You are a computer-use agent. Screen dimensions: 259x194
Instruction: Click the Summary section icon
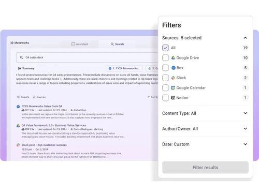pyautogui.click(x=20, y=68)
